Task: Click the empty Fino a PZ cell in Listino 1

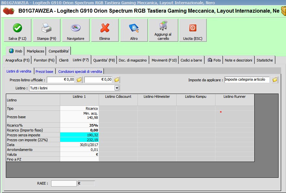Action: tap(79, 159)
